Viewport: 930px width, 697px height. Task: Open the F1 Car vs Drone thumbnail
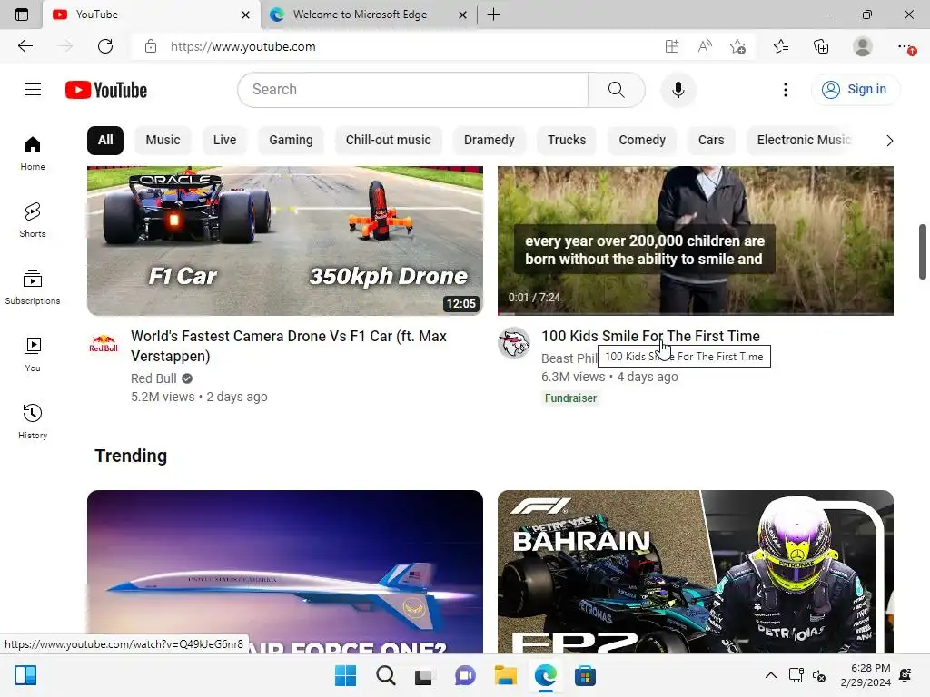pos(285,241)
